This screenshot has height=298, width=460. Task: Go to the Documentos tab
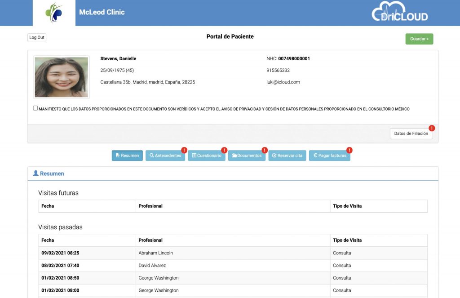point(247,156)
